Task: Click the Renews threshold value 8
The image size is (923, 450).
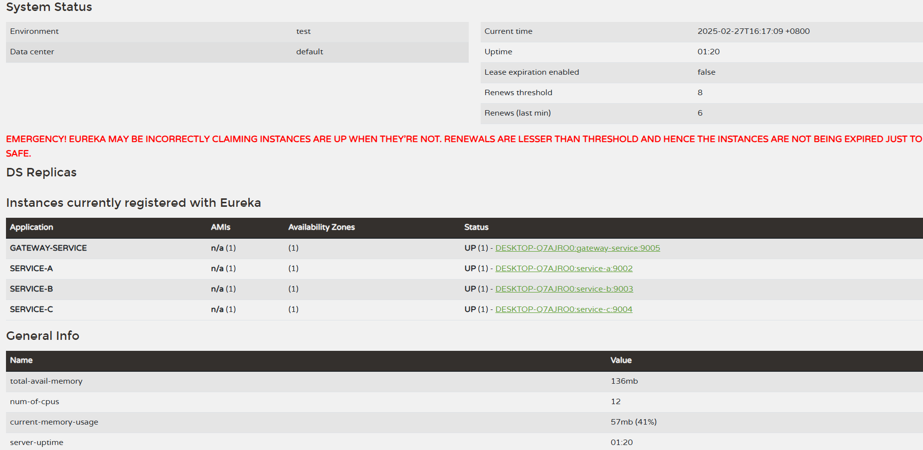Action: pos(700,93)
